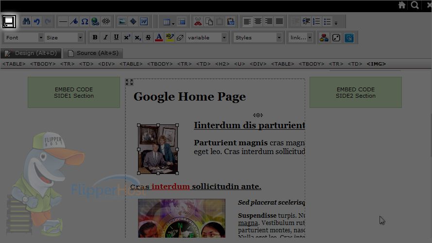The height and width of the screenshot is (243, 432).
Task: Justify the text fully
Action: (279, 21)
